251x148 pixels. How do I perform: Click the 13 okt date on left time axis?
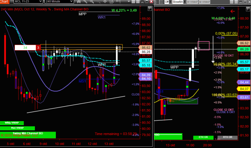[x=109, y=144]
